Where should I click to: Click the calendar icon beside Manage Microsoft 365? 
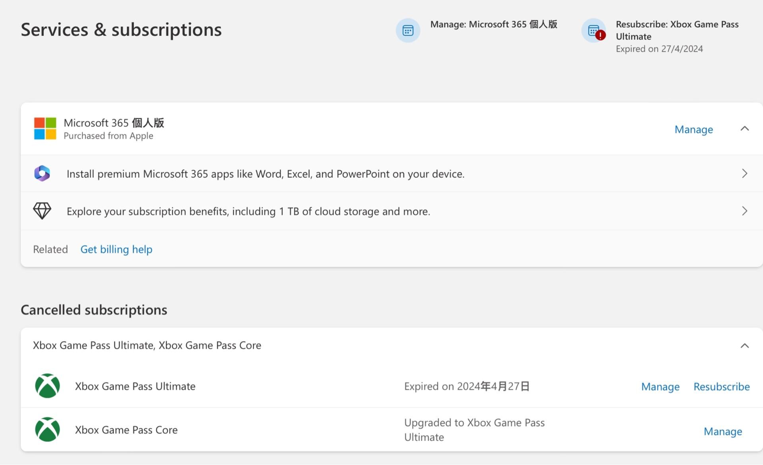(408, 30)
